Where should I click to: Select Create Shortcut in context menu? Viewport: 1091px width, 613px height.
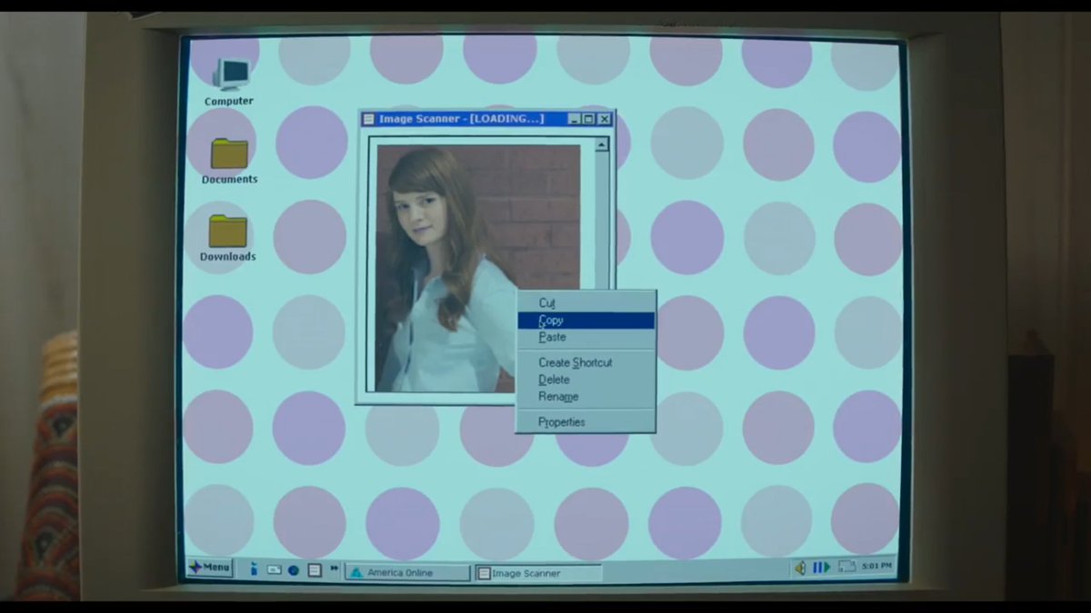pyautogui.click(x=586, y=362)
